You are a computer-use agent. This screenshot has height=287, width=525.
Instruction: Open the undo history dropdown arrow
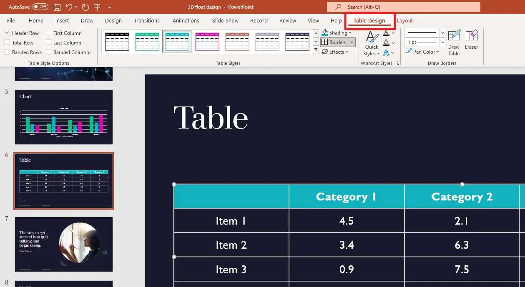[76, 7]
